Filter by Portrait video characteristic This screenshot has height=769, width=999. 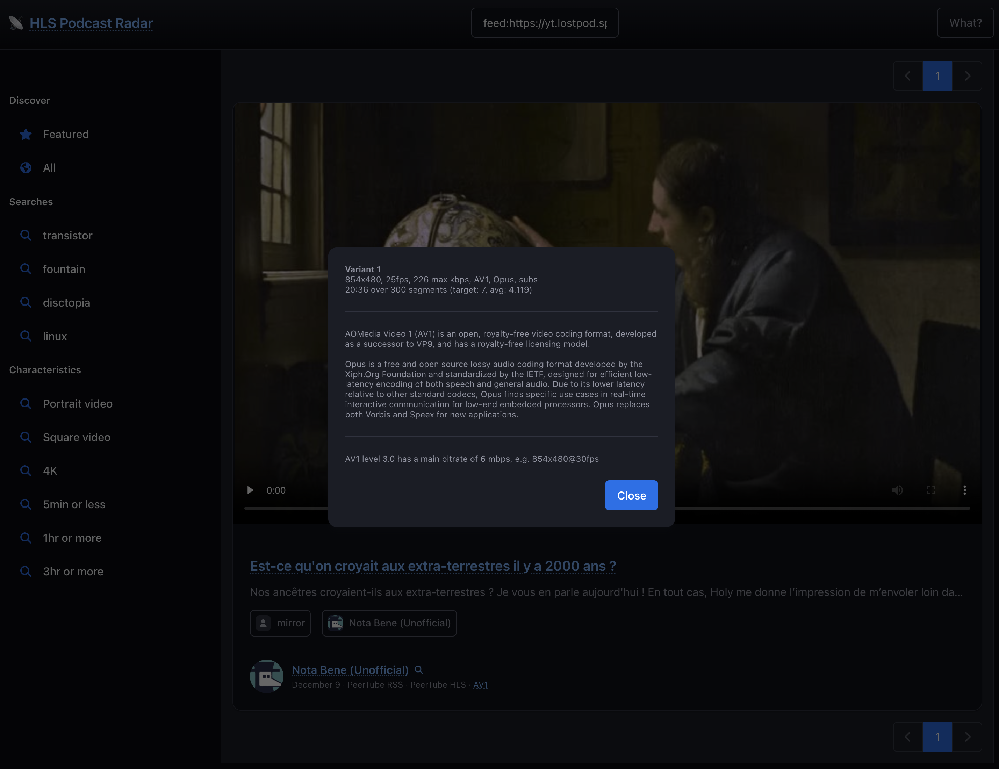coord(77,403)
